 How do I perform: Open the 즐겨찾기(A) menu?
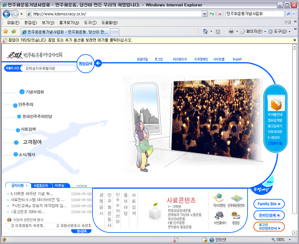coord(69,22)
